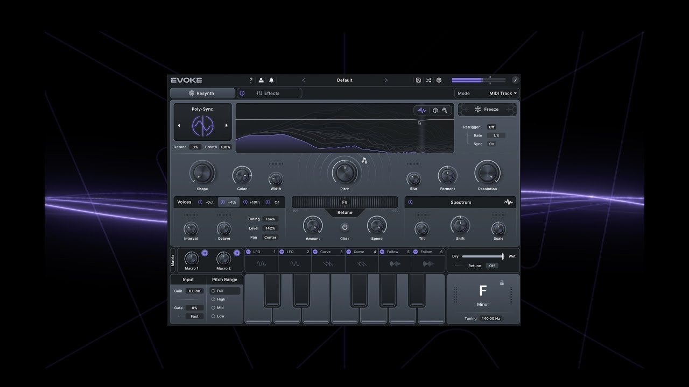Click the Gain 0.0 dB field
The width and height of the screenshot is (689, 387).
point(194,291)
